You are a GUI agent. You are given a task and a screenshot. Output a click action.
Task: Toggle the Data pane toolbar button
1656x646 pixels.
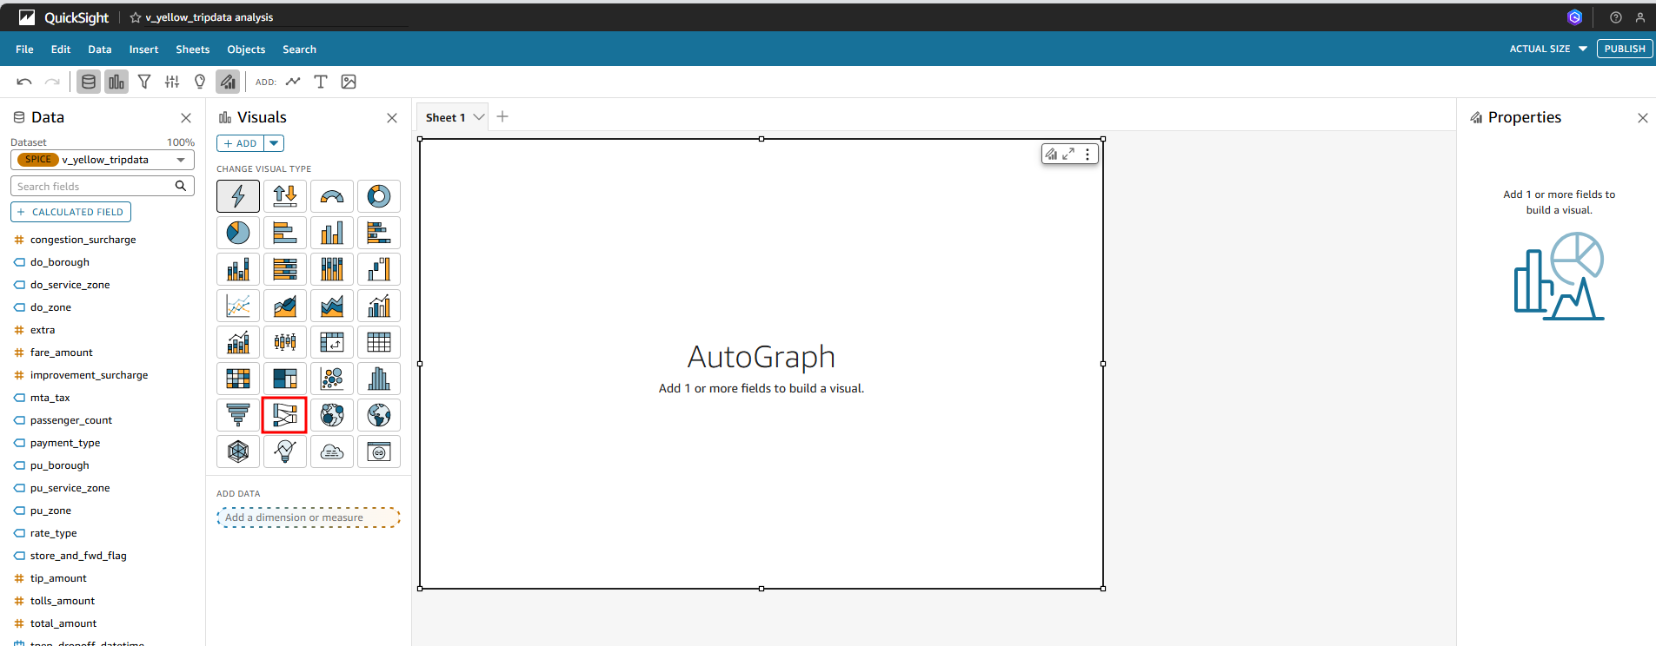[x=89, y=82]
